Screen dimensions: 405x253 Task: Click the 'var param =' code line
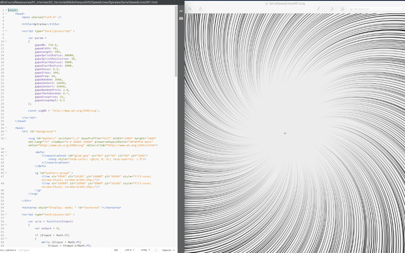37,38
